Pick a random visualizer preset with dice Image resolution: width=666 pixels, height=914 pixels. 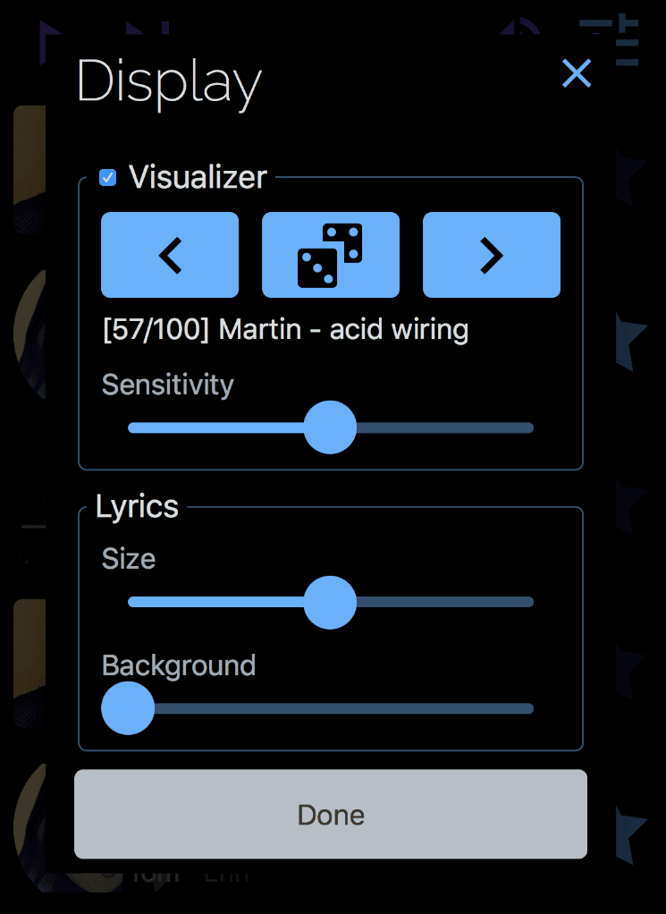pos(330,255)
